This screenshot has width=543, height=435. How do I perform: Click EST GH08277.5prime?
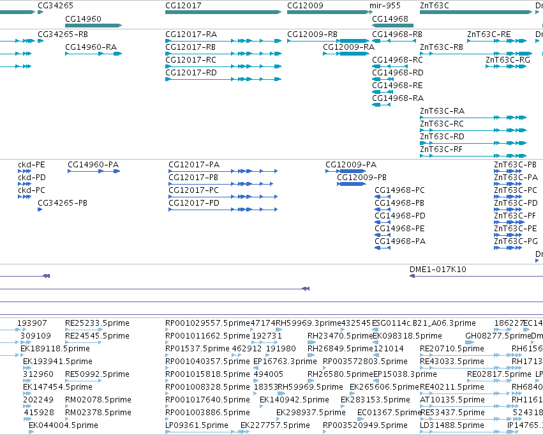498,336
